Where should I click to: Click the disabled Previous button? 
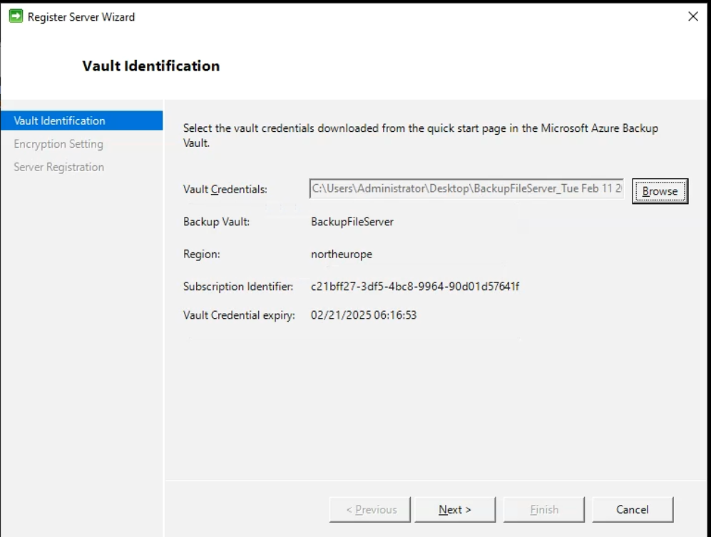click(370, 509)
